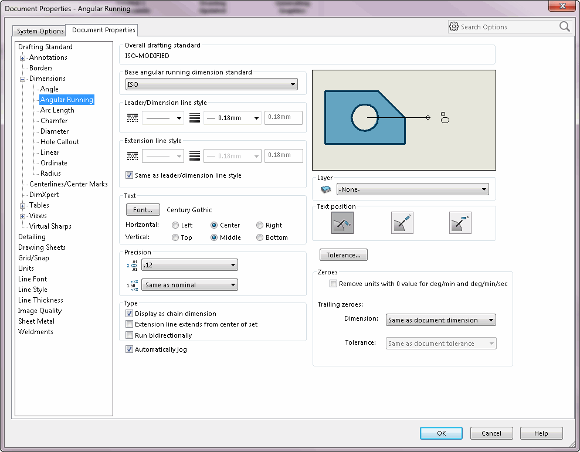The width and height of the screenshot is (580, 452).
Task: Close the Document Properties dialog
Action: coord(562,6)
